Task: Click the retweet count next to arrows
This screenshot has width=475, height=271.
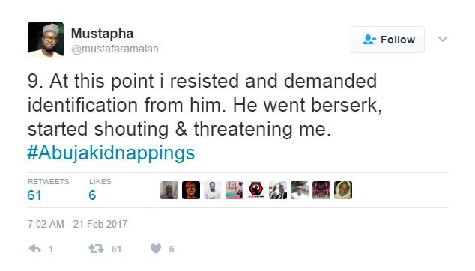Action: (116, 249)
